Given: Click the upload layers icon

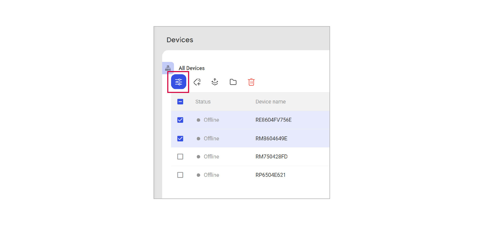Looking at the screenshot, I should coord(215,82).
